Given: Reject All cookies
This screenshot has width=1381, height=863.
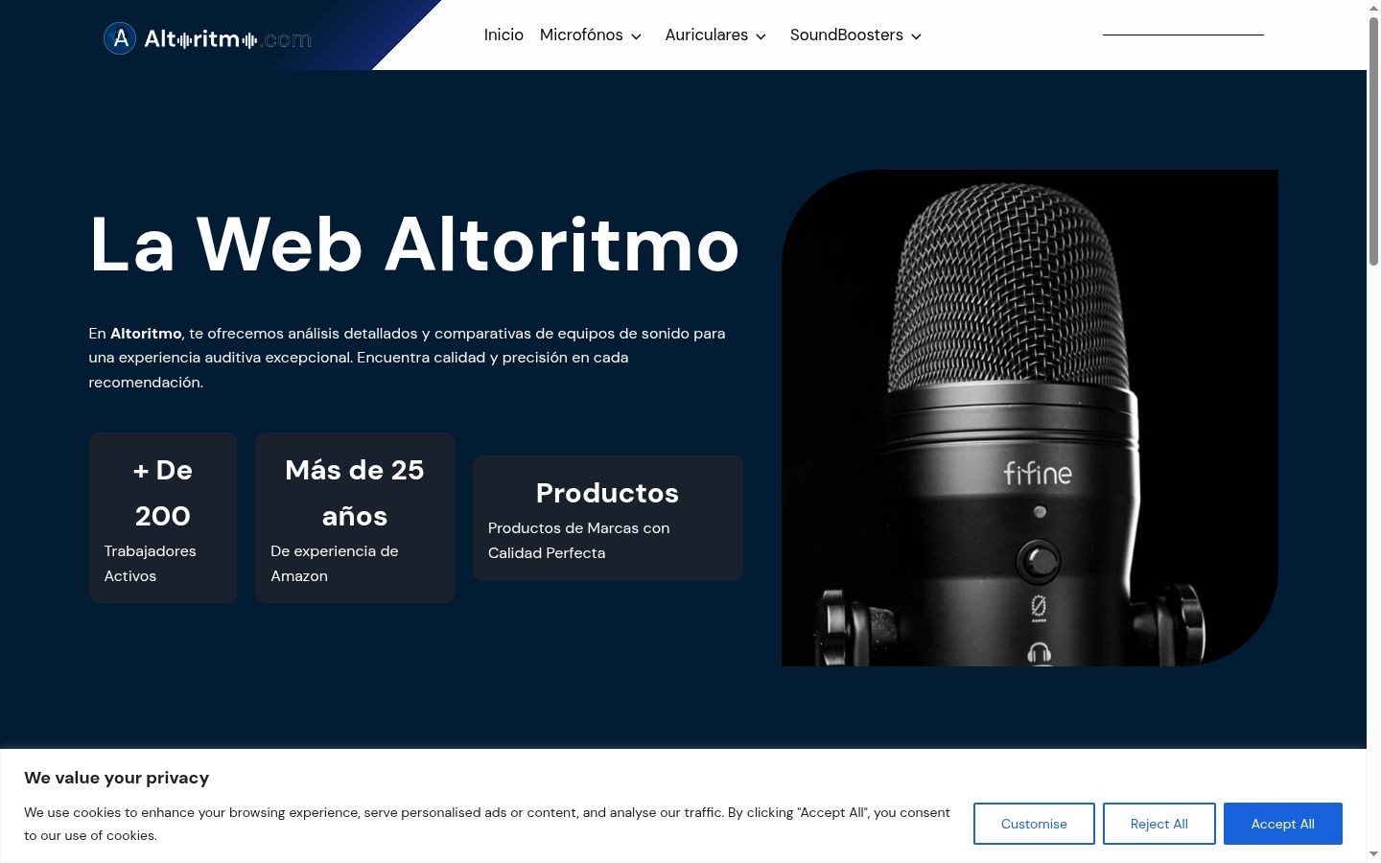Looking at the screenshot, I should coord(1159,824).
